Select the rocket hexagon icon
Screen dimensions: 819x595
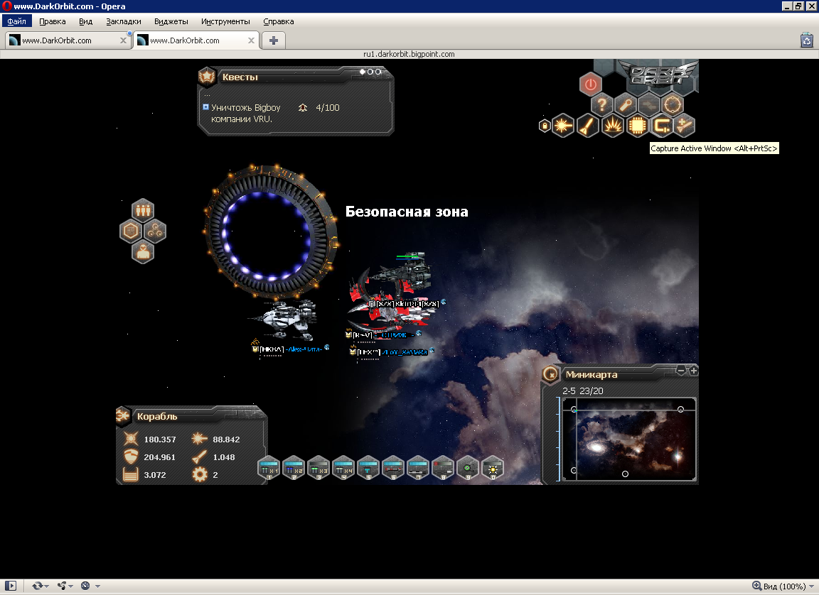(588, 126)
